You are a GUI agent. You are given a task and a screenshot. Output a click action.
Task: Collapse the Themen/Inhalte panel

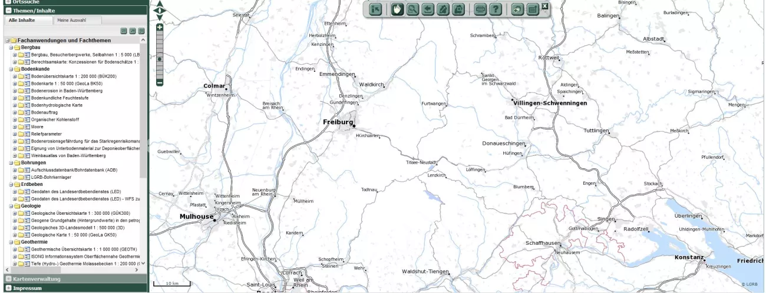pos(8,10)
